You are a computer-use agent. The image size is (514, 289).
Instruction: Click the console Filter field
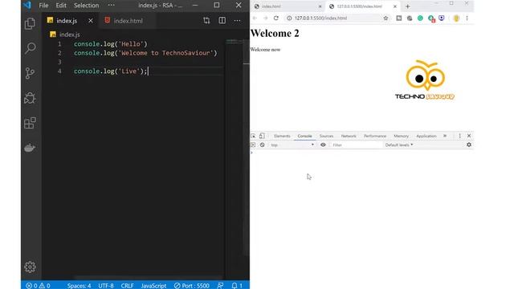[356, 144]
